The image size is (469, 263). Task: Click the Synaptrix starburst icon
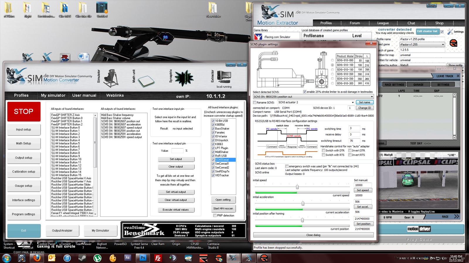coord(184,78)
